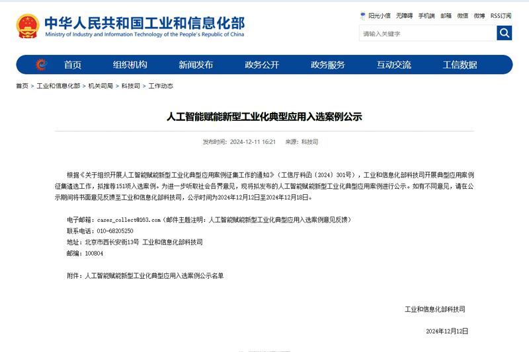Select 政务公开 in the navigation bar

pos(262,65)
